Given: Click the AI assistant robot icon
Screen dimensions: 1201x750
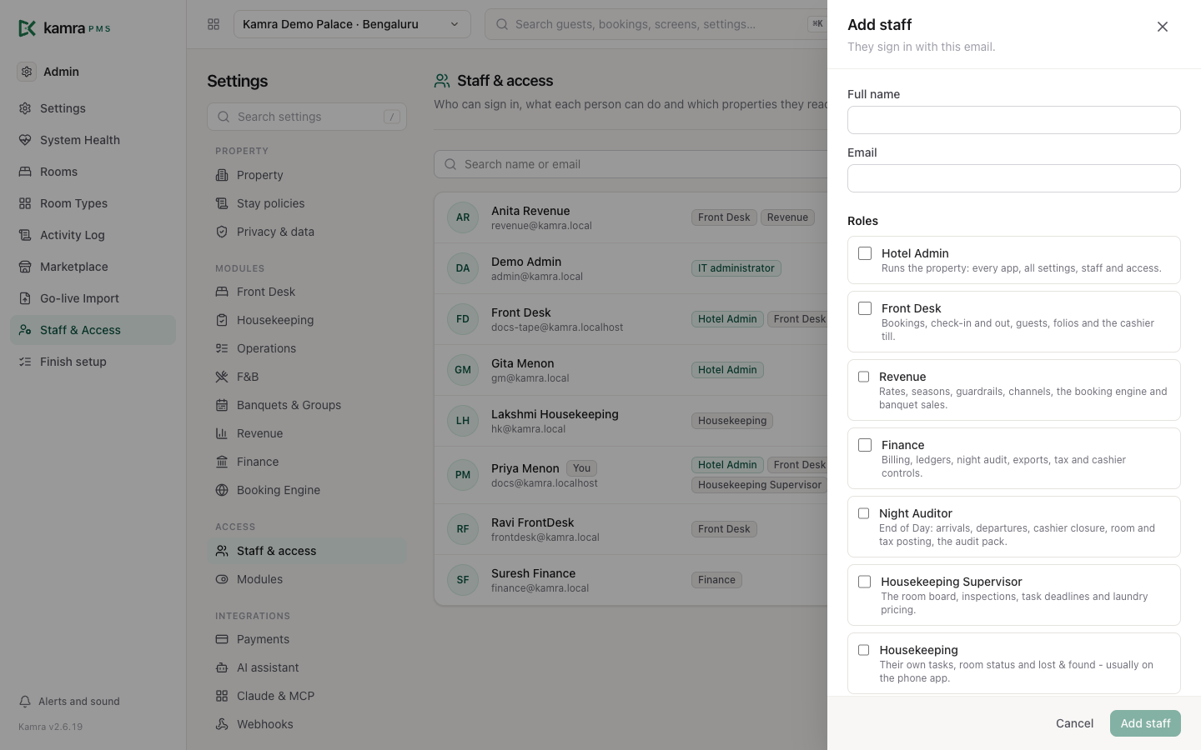Looking at the screenshot, I should click(222, 667).
